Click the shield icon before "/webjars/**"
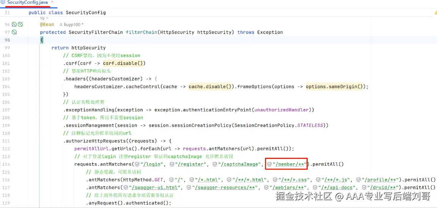The width and height of the screenshot is (437, 208). click(266, 188)
